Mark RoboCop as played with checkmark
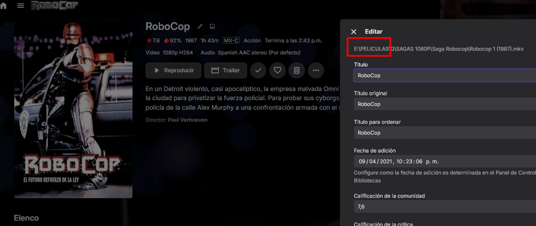The width and height of the screenshot is (536, 226). [258, 70]
